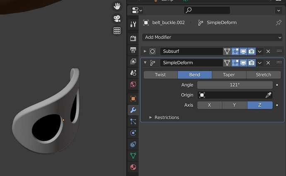
Task: Click the Origin object field
Action: [x=235, y=95]
